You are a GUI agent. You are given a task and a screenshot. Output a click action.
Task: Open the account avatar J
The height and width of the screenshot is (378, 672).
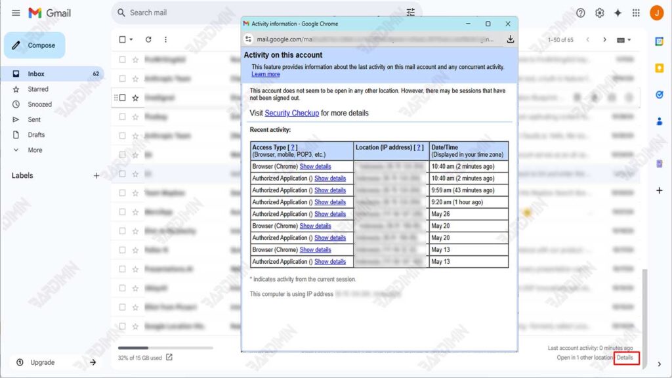[x=656, y=13]
